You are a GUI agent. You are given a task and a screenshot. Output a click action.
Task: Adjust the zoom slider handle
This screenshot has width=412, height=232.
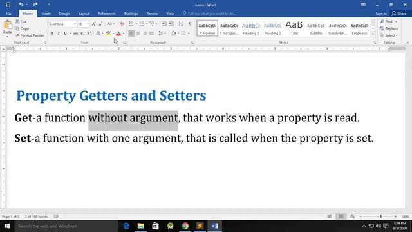pos(380,217)
